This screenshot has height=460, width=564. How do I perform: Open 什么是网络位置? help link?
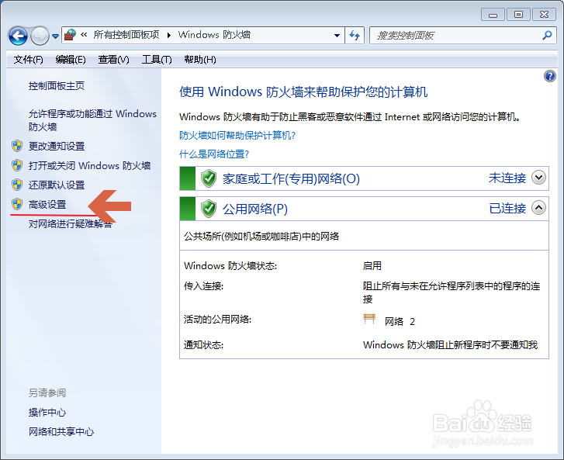click(x=214, y=154)
